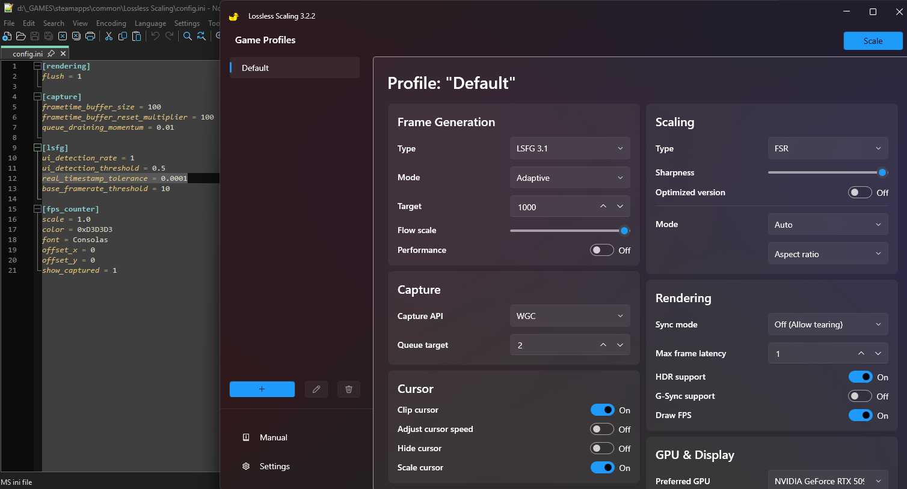Open the Edit menu in Notepad++
This screenshot has width=907, height=489.
(29, 23)
